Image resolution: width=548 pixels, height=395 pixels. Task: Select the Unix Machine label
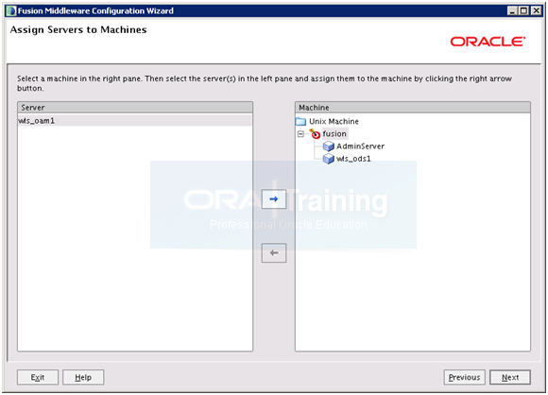tap(334, 121)
